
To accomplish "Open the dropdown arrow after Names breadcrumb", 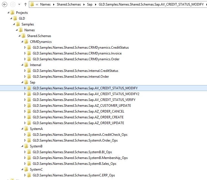I will (54, 5).
